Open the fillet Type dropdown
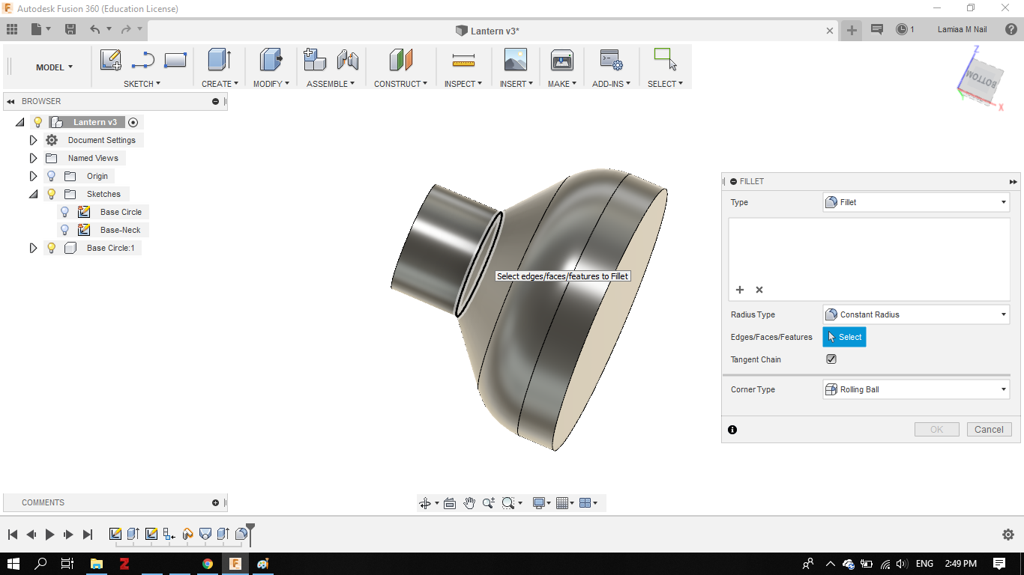Image resolution: width=1024 pixels, height=575 pixels. (x=916, y=202)
